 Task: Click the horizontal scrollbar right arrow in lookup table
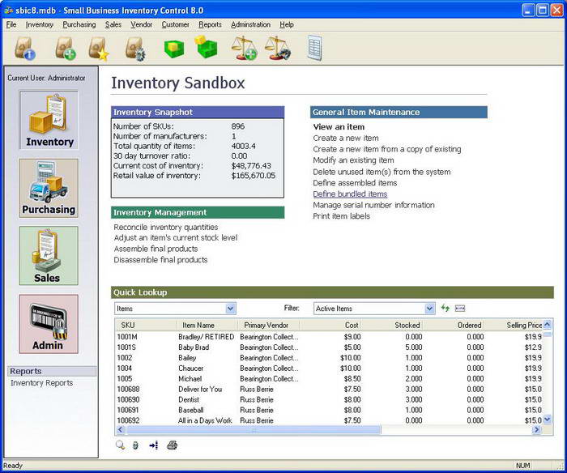click(x=536, y=429)
